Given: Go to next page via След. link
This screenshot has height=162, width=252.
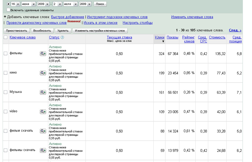Looking at the screenshot, I should (x=235, y=30).
